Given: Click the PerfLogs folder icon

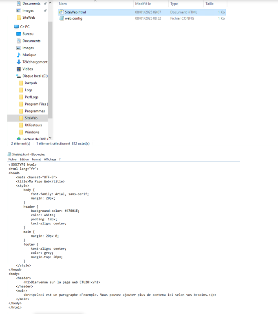Looking at the screenshot, I should [x=21, y=97].
